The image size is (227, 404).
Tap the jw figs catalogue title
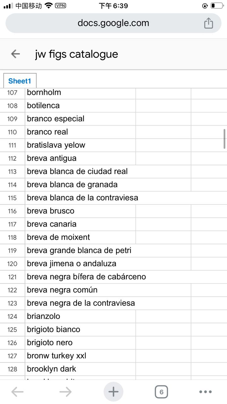pyautogui.click(x=77, y=54)
